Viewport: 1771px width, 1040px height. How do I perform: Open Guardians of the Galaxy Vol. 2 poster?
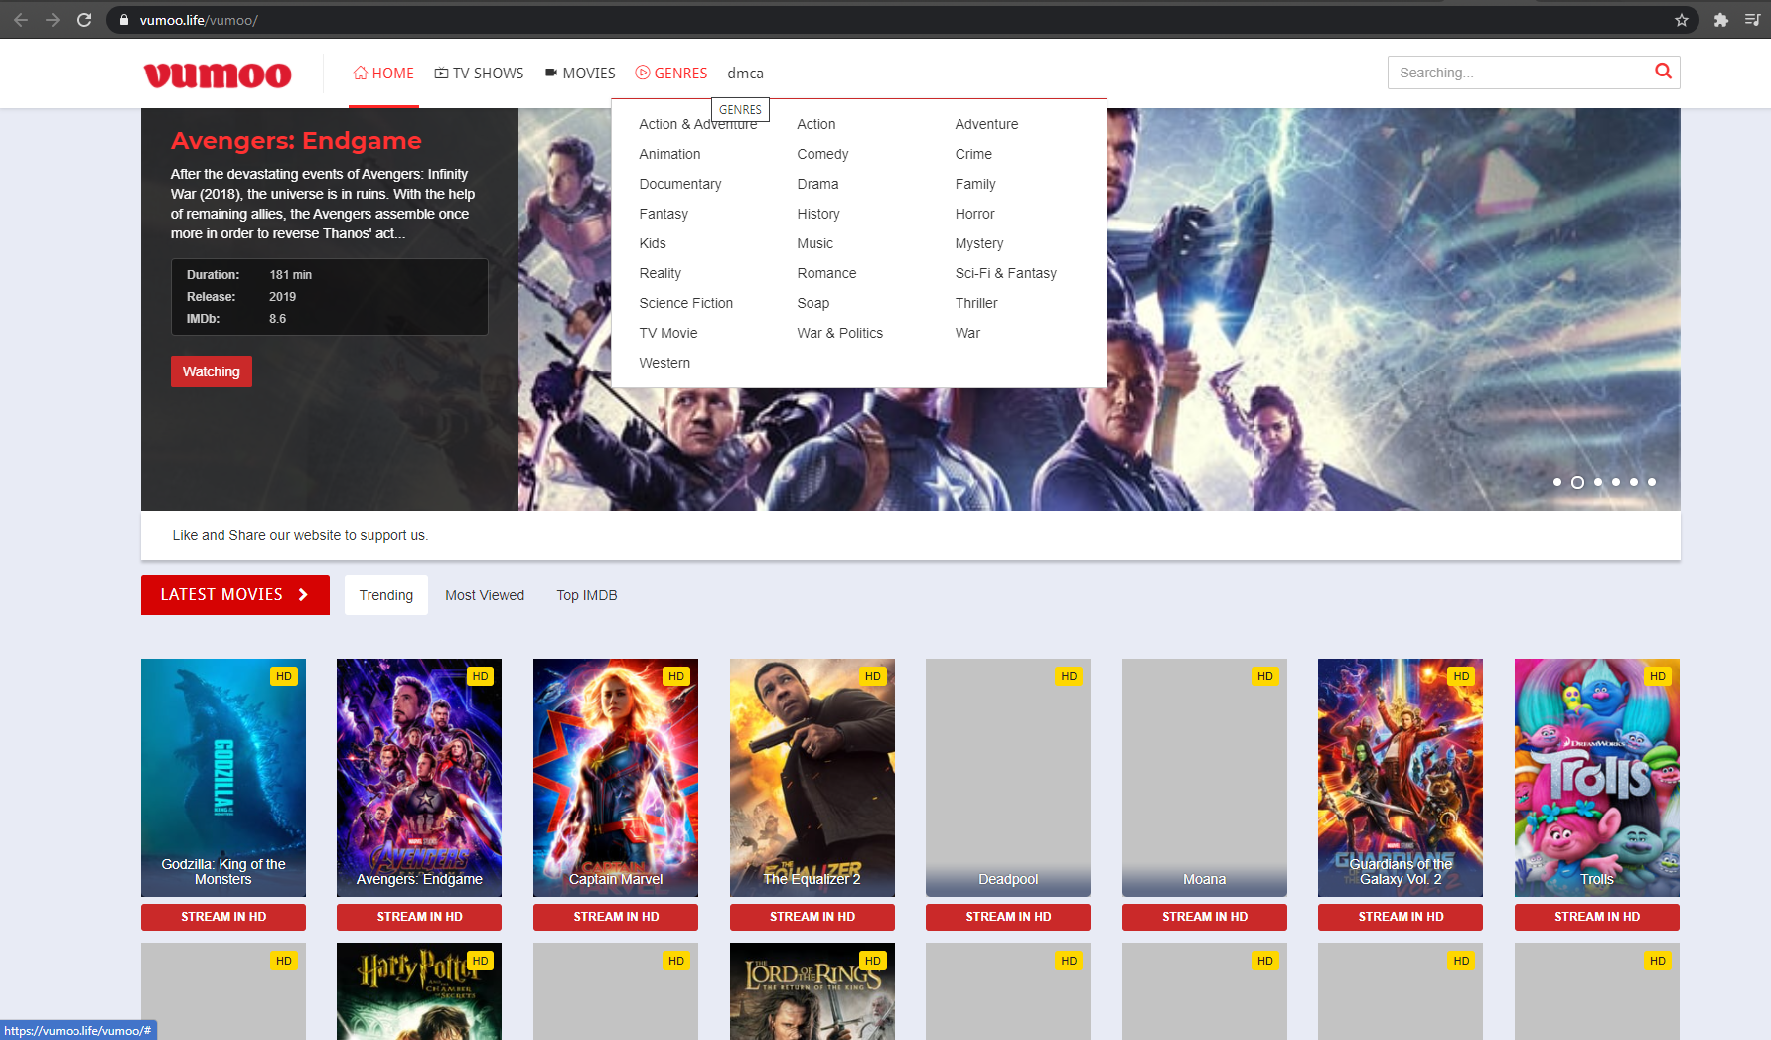coord(1401,778)
